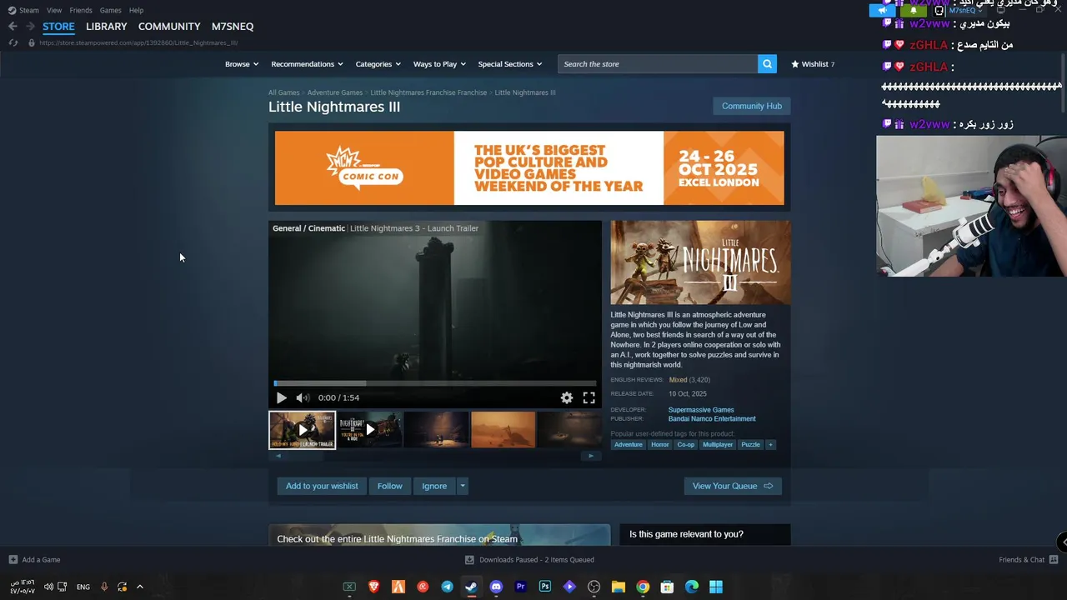The height and width of the screenshot is (600, 1067).
Task: Open the Games menu
Action: coord(110,10)
